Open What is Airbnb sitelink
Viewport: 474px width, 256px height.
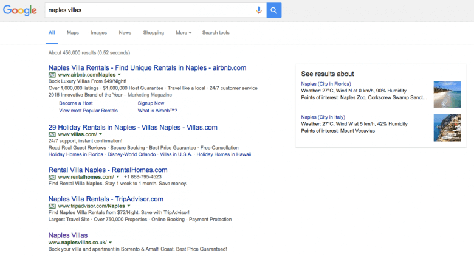[x=157, y=111]
